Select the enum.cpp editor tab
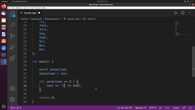The height and width of the screenshot is (110, 195). pyautogui.click(x=30, y=13)
